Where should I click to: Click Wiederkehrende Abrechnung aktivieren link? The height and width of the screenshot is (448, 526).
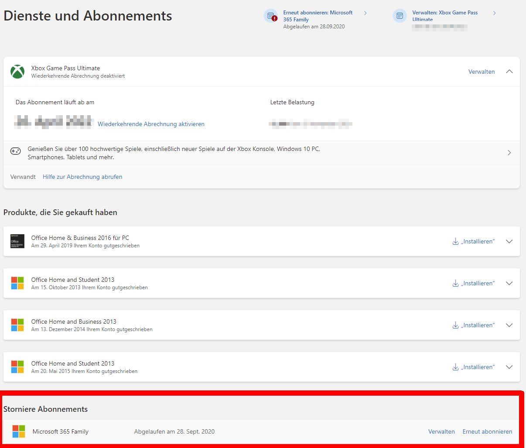click(x=151, y=124)
